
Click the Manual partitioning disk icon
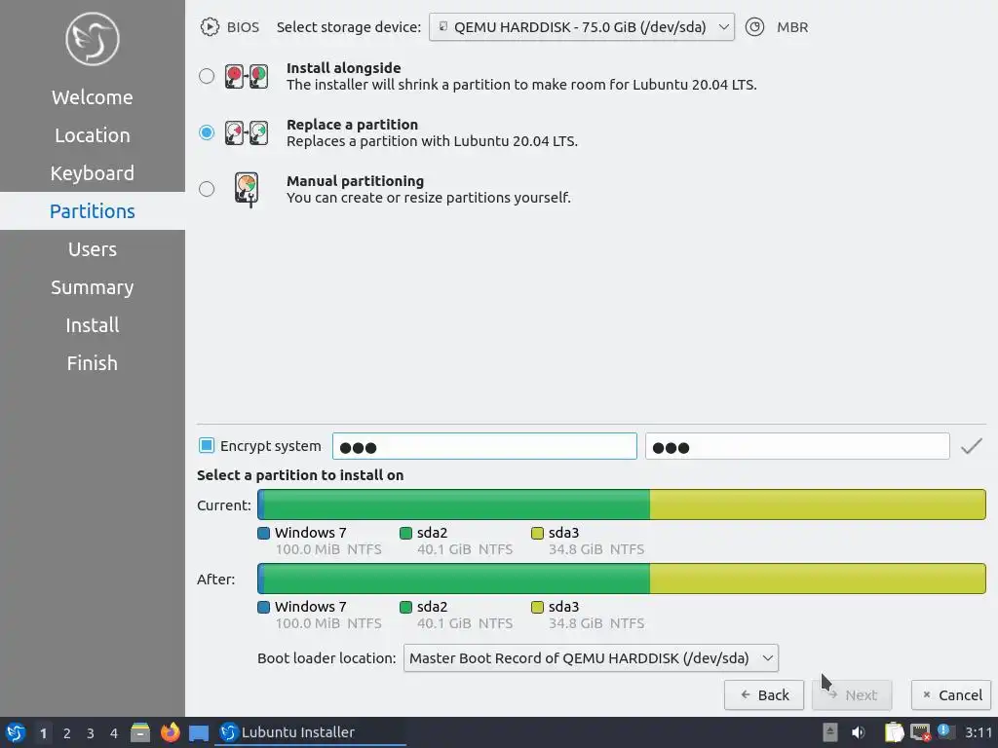point(247,190)
